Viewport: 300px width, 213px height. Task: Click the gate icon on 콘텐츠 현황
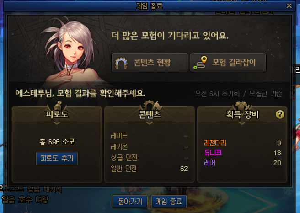tap(121, 63)
